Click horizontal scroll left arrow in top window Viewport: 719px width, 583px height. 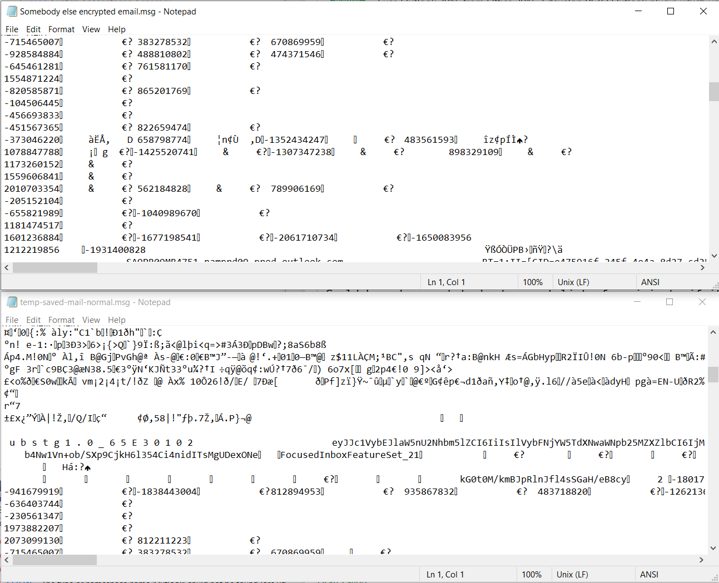click(x=7, y=267)
